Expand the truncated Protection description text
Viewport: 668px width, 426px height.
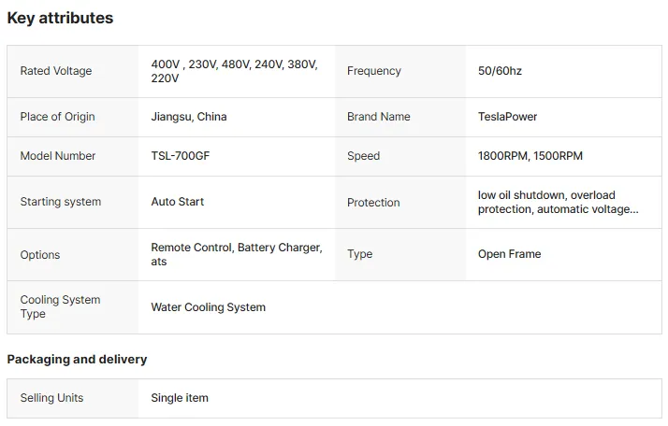559,202
